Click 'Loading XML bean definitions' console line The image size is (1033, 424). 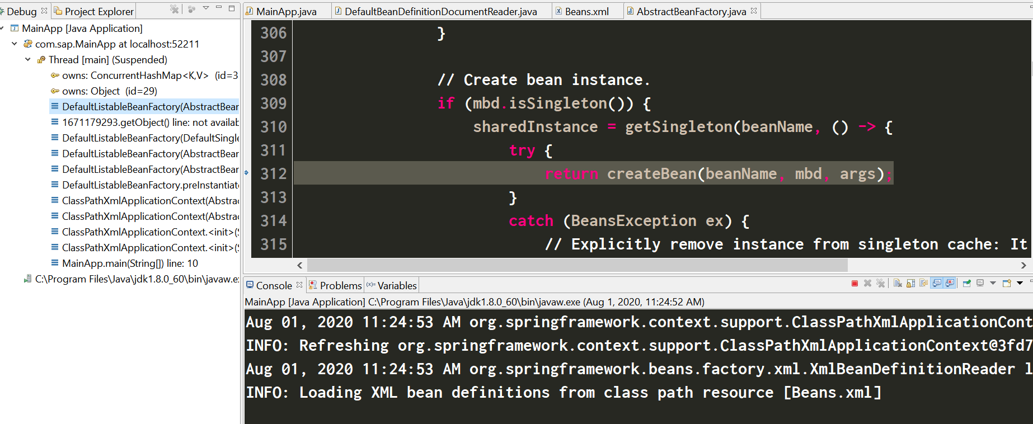point(564,393)
